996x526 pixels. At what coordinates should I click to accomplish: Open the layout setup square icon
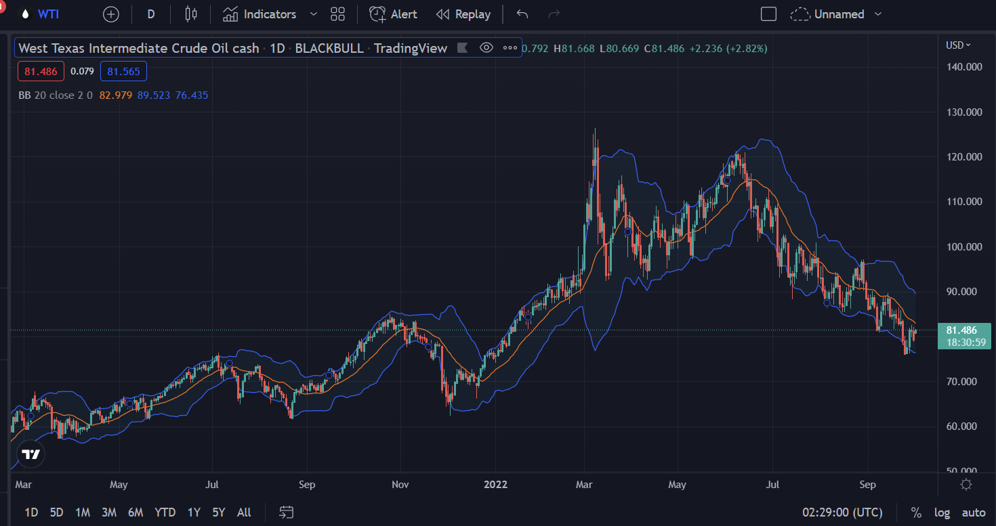coord(768,14)
